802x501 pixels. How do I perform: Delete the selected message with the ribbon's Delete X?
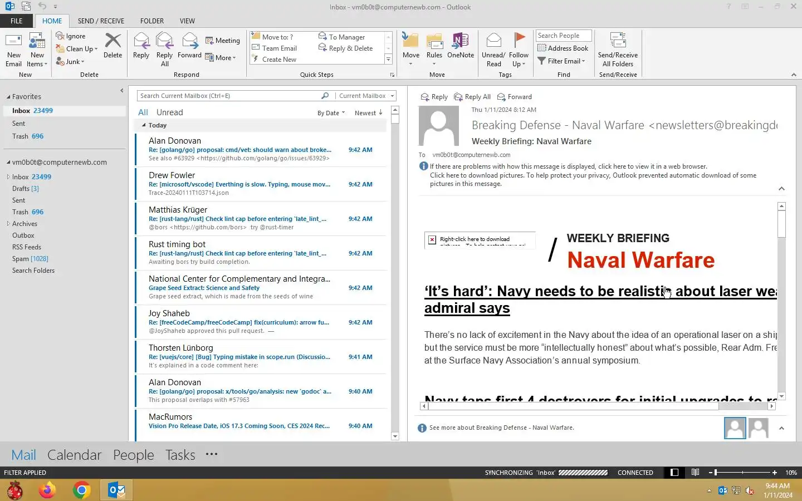(x=113, y=46)
